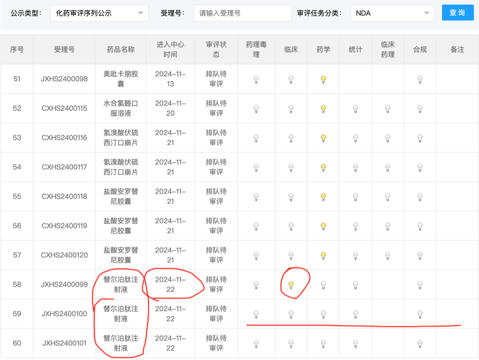Screen dimensions: 479x360
Task: Open the 审评任务分类 NDA dropdown
Action: (392, 13)
